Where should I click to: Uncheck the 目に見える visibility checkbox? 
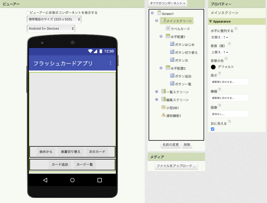click(x=213, y=129)
